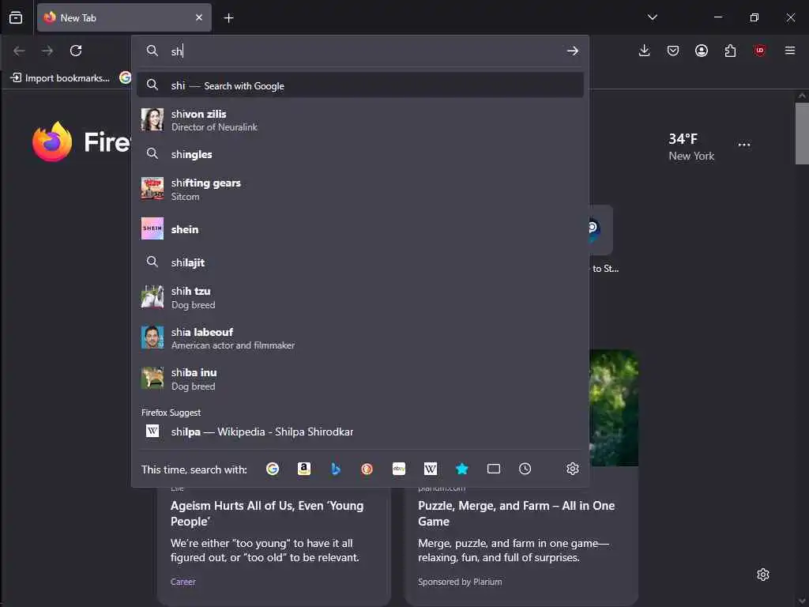Focus the address bar input field
This screenshot has width=809, height=607.
click(x=361, y=51)
